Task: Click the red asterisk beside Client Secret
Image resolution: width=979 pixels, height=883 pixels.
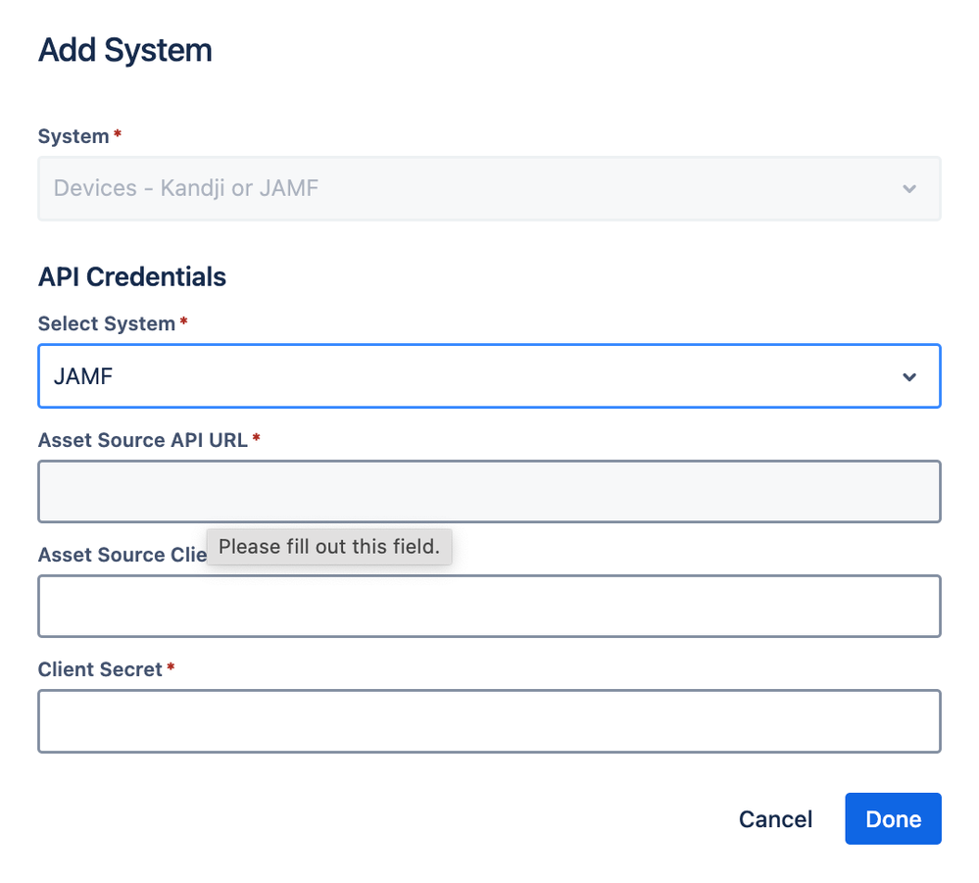Action: pos(171,667)
